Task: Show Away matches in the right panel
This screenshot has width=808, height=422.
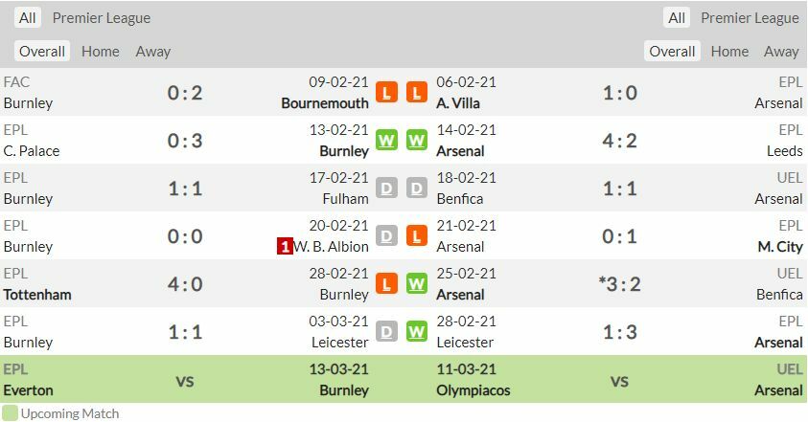Action: pos(781,52)
